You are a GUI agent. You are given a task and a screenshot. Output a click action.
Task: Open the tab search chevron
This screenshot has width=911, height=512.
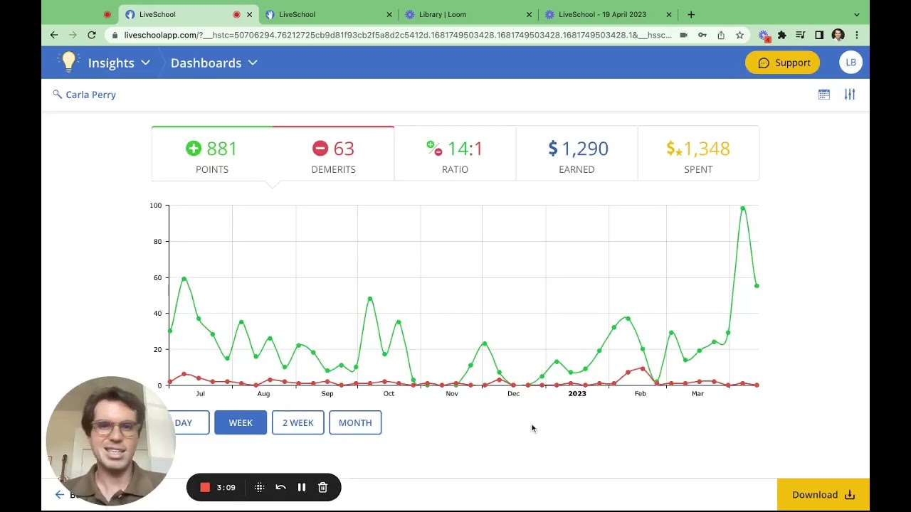click(857, 14)
